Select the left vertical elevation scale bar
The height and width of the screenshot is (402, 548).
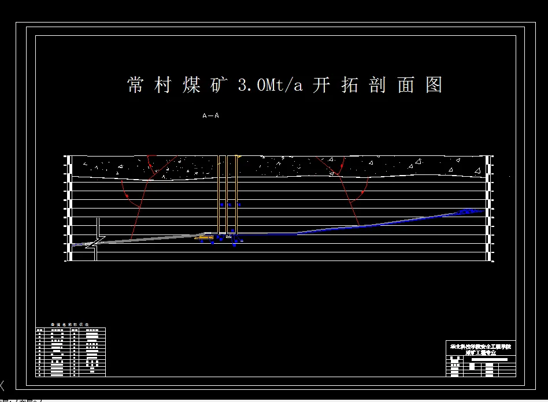[x=69, y=208]
